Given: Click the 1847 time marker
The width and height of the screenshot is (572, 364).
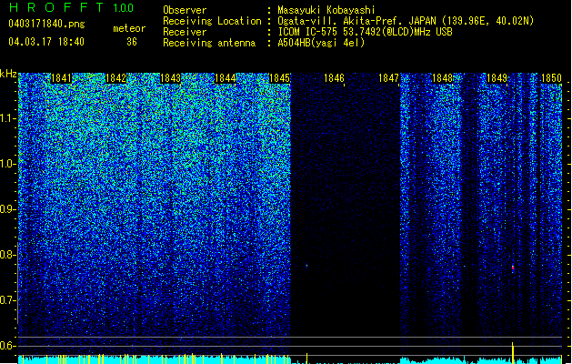Looking at the screenshot, I should point(388,78).
